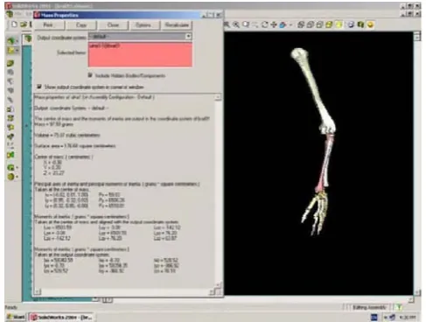Screen dimensions: 426x322
Task: Click the Zoom to Fit magnifier icon
Action: (x=227, y=24)
